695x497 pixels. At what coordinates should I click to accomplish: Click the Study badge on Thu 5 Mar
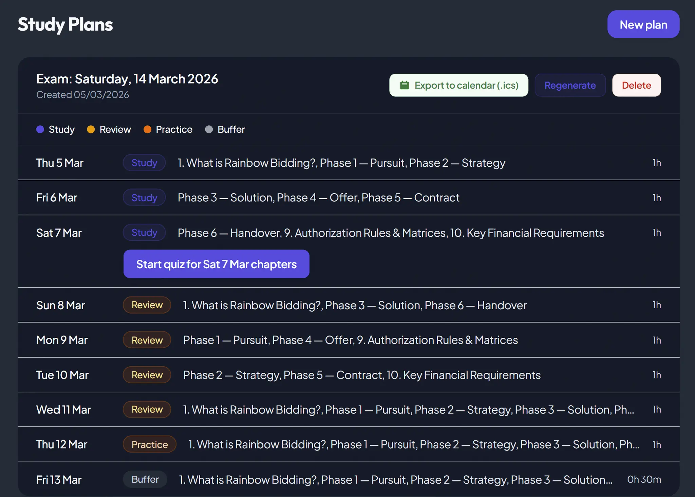tap(144, 163)
